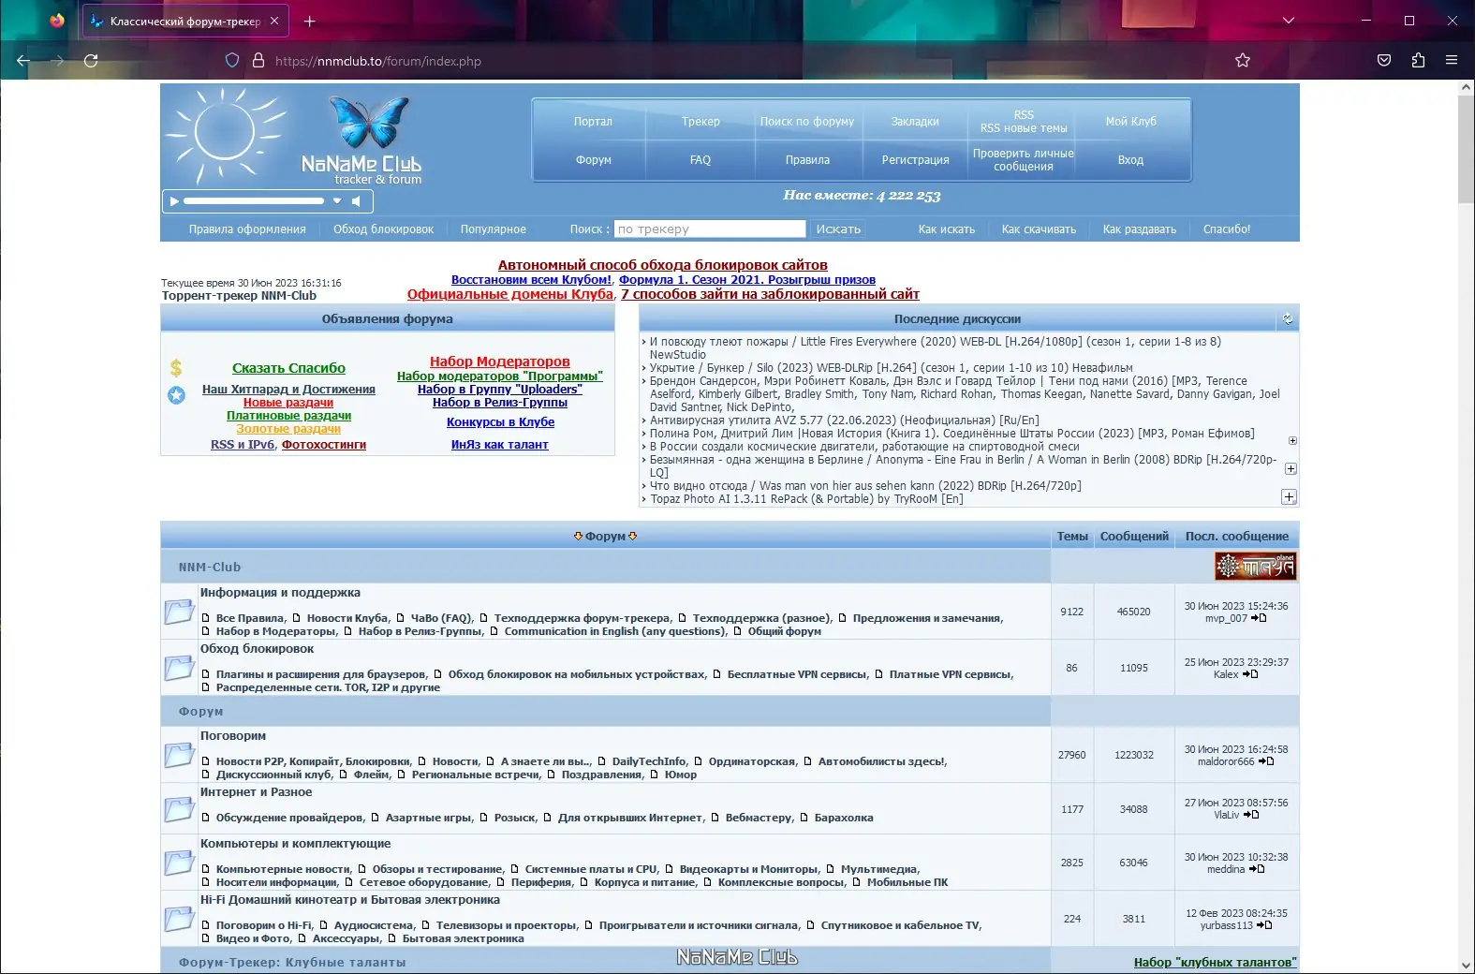Image resolution: width=1475 pixels, height=974 pixels.
Task: Open a new browser tab
Action: [310, 21]
